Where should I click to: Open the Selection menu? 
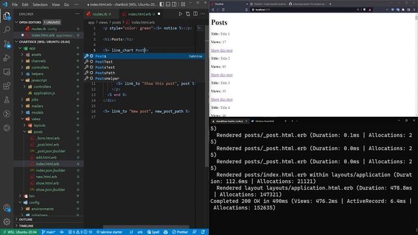pyautogui.click(x=40, y=5)
